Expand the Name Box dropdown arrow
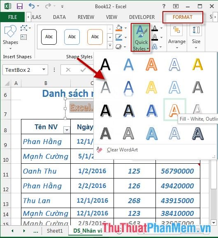218x238 pixels. point(44,69)
